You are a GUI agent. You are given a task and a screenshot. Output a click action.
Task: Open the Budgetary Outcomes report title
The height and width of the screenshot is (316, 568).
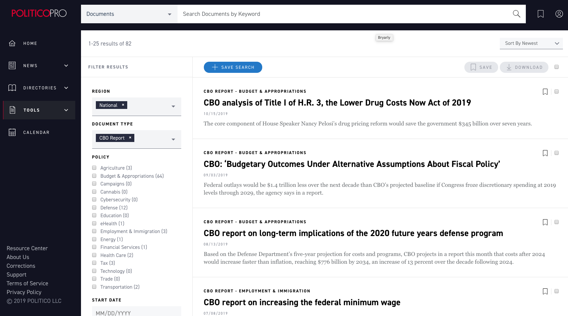[352, 164]
